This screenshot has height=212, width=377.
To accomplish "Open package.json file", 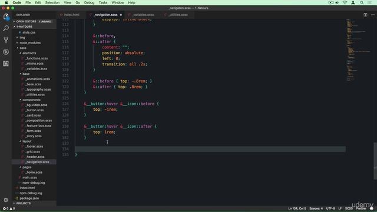I will (29, 198).
